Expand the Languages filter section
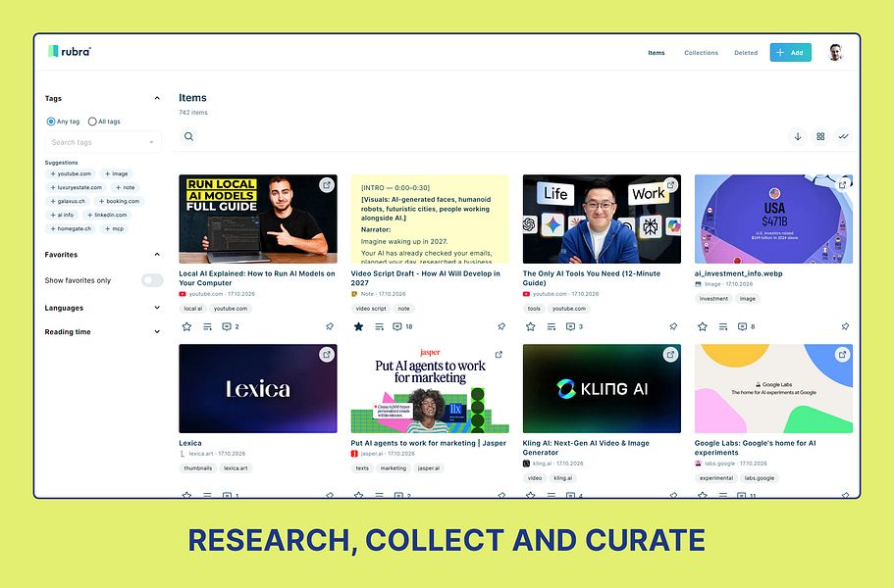The width and height of the screenshot is (894, 588). pos(103,308)
